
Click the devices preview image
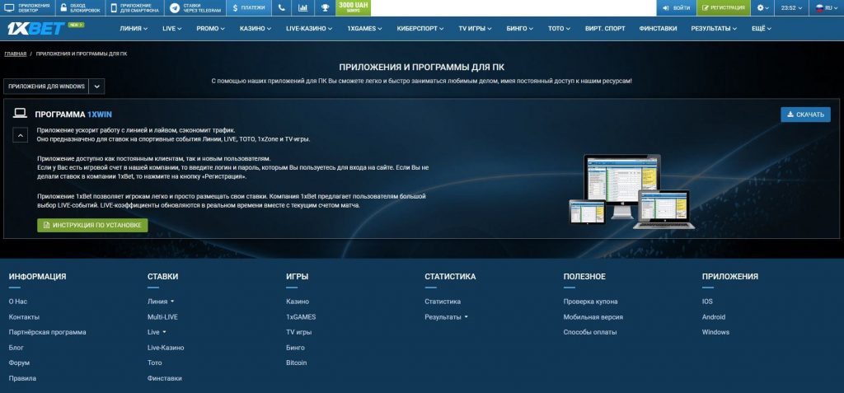click(631, 191)
